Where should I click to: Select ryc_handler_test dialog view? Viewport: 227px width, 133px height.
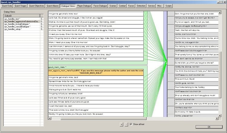tap(22, 19)
